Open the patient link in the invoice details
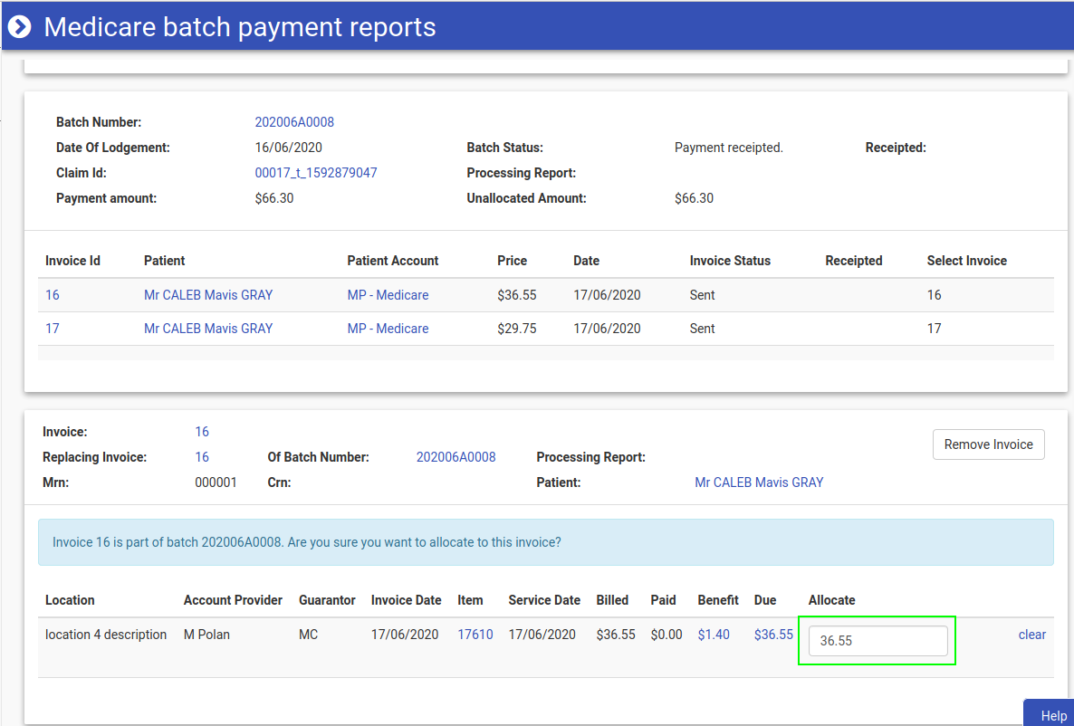 pyautogui.click(x=759, y=482)
